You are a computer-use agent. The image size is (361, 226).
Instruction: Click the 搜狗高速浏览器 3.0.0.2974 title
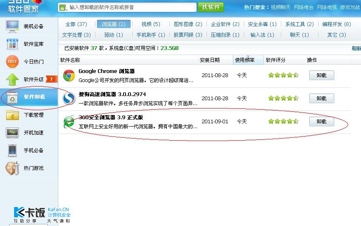112,94
